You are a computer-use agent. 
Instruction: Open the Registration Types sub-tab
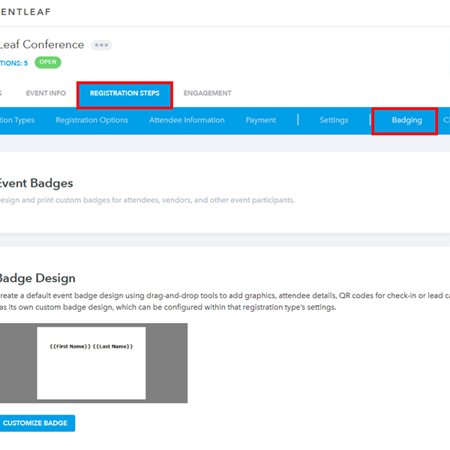pos(16,120)
